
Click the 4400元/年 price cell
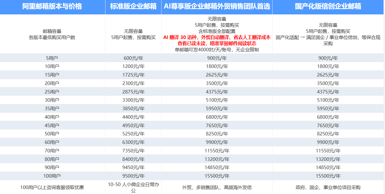pos(133,117)
